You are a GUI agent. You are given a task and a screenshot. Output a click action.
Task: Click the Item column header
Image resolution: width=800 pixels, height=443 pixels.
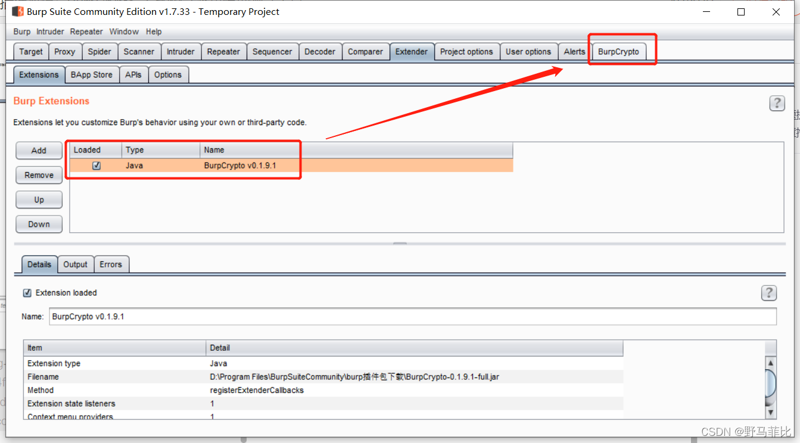click(x=115, y=348)
